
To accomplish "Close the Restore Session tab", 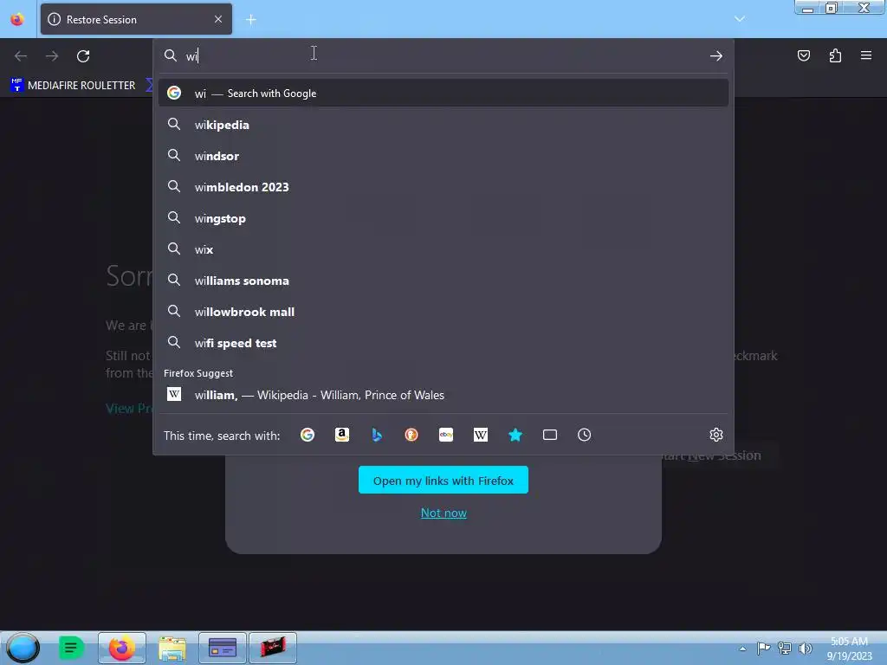I will (218, 19).
